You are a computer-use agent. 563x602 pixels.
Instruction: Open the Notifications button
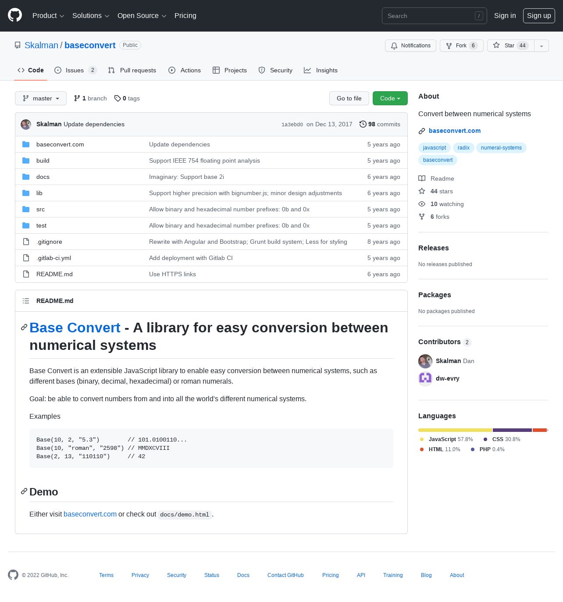410,46
